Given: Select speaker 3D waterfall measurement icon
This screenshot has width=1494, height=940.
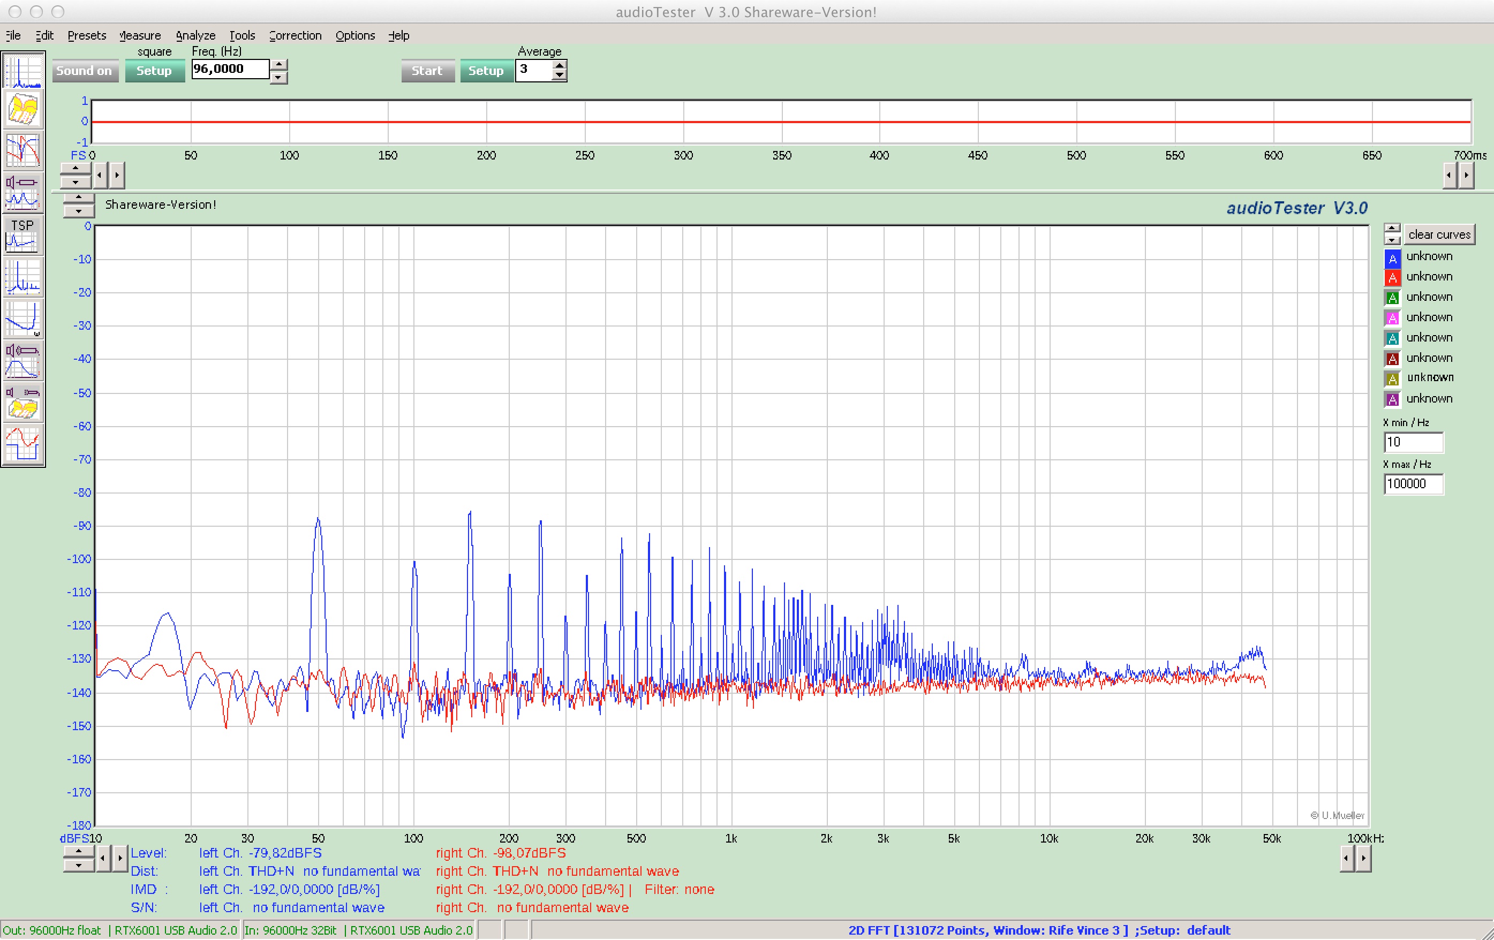Looking at the screenshot, I should pyautogui.click(x=23, y=402).
